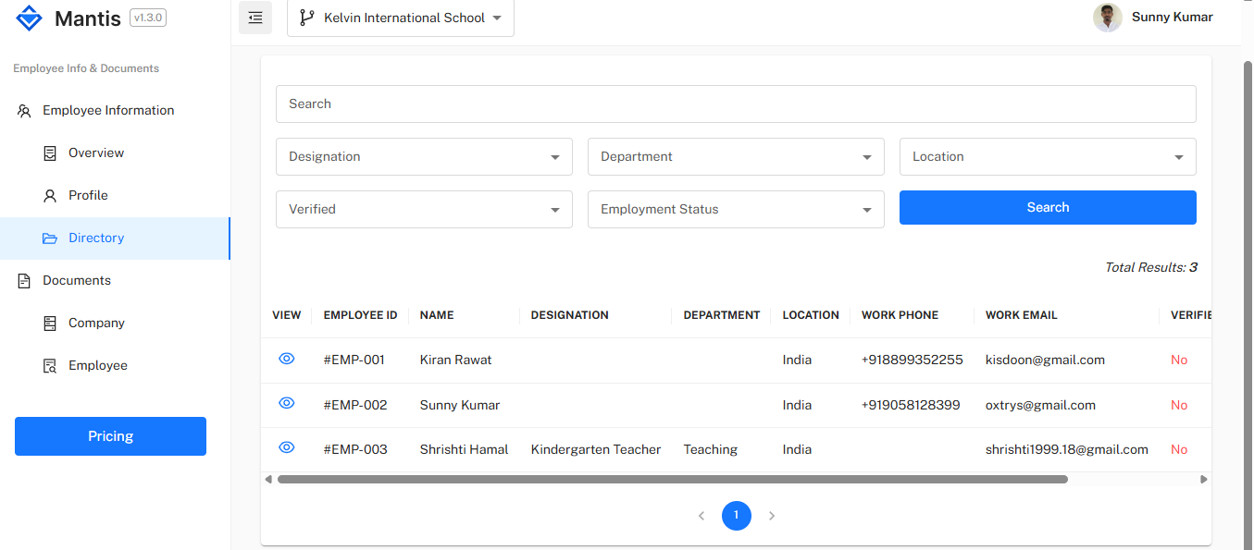Click the Mantis brand name
Screen dimensions: 1254x550
click(x=88, y=18)
